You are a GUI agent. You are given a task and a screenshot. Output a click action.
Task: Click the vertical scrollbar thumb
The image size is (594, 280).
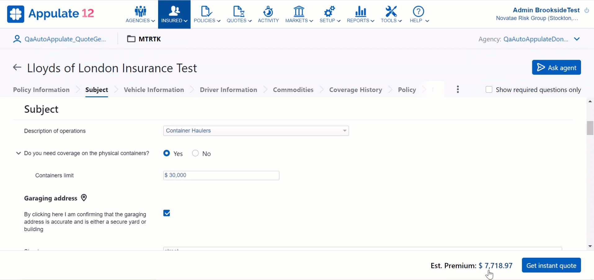[x=590, y=128]
